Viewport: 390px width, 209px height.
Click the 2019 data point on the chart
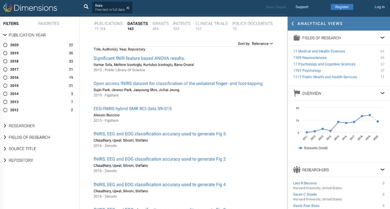tap(370, 115)
